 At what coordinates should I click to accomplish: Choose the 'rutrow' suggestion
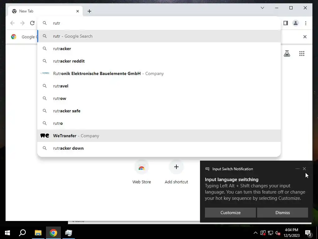click(159, 98)
